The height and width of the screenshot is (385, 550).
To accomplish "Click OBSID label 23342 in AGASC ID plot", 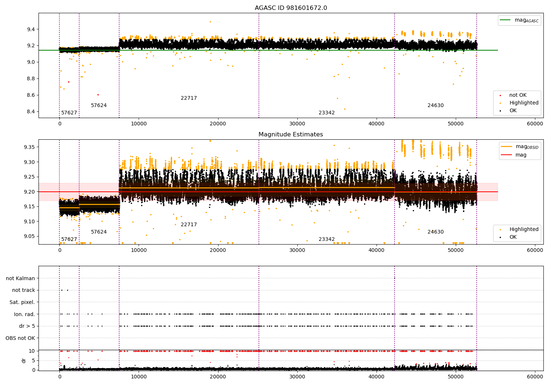I will (x=327, y=113).
